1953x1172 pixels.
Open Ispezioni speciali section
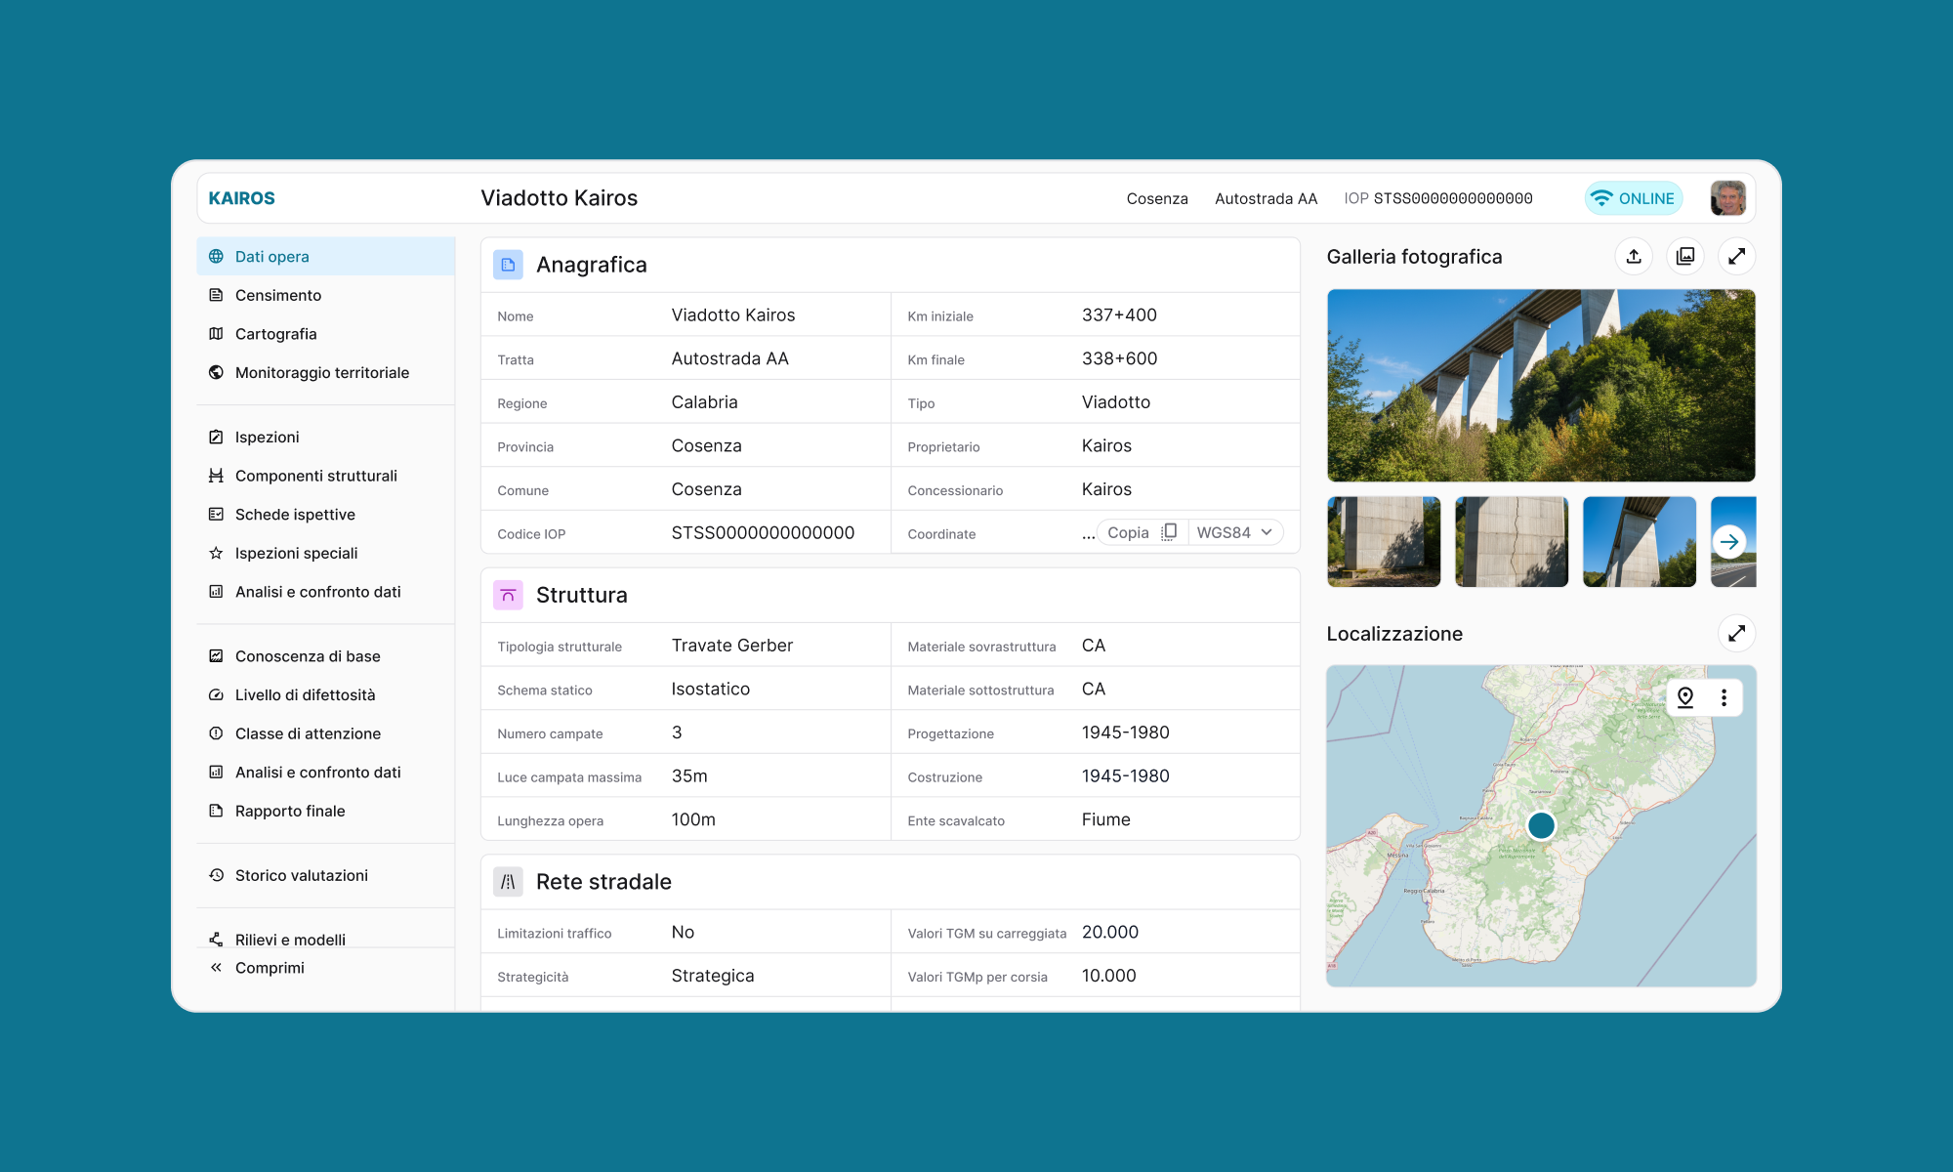(x=296, y=553)
